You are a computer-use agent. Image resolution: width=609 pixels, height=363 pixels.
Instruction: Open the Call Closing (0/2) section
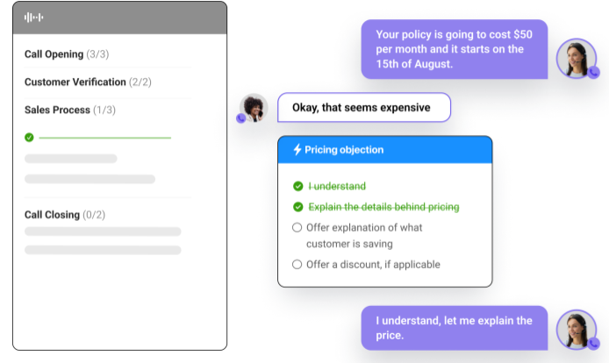(65, 215)
